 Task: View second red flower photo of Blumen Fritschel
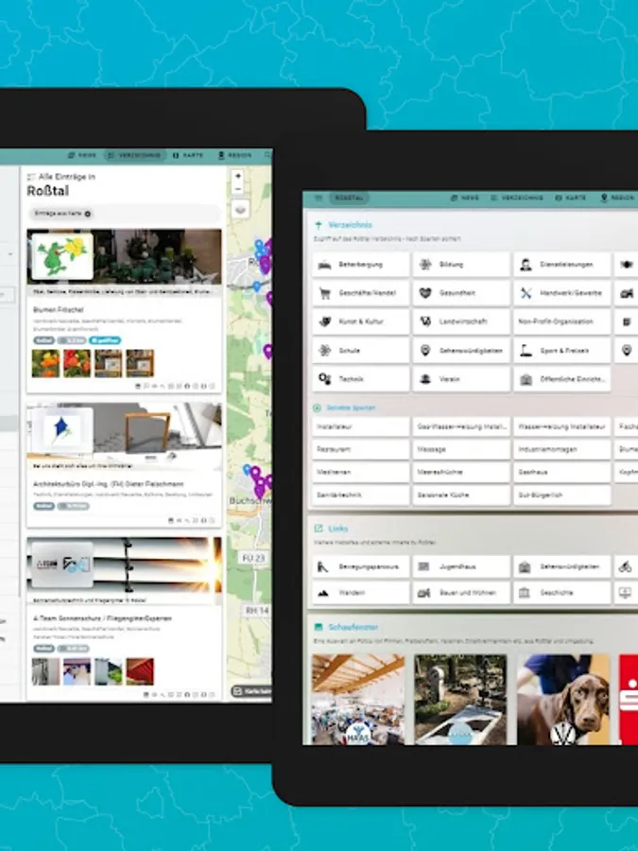pos(78,363)
